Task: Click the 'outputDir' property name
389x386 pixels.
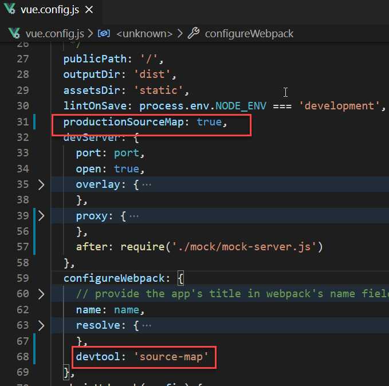Action: point(92,74)
